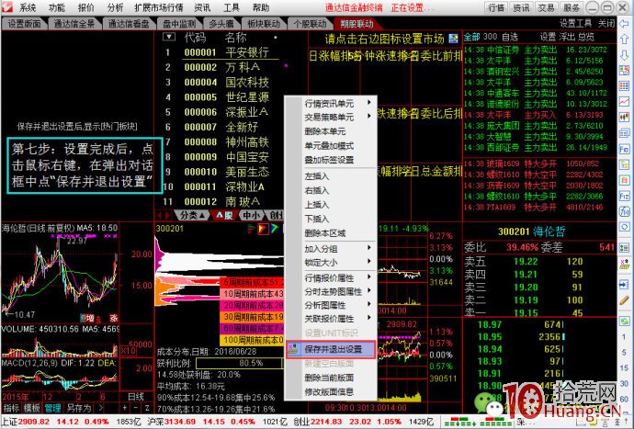
Task: Expand 分析图属性 submenu
Action: point(331,305)
